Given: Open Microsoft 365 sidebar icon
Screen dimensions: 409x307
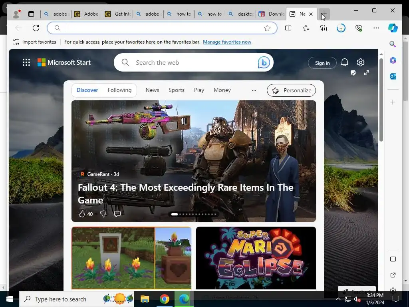Looking at the screenshot, I should click(393, 60).
